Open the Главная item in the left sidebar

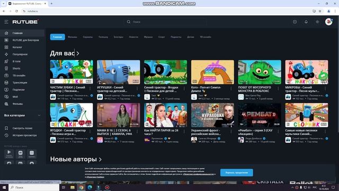22,33
